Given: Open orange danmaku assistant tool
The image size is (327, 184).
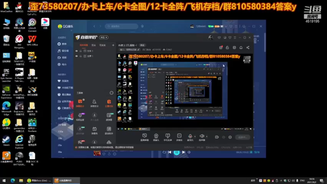Looking at the screenshot, I should (80, 103).
